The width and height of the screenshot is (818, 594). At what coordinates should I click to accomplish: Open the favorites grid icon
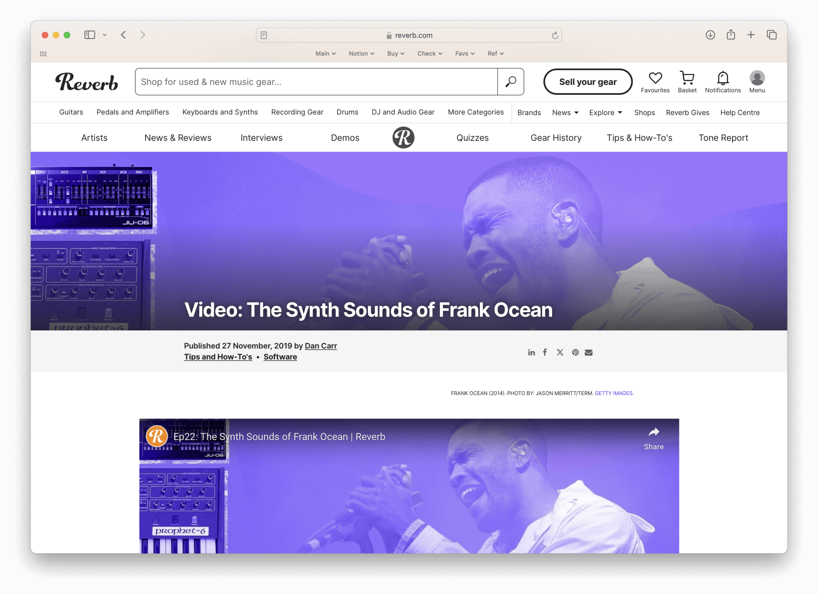(x=43, y=54)
